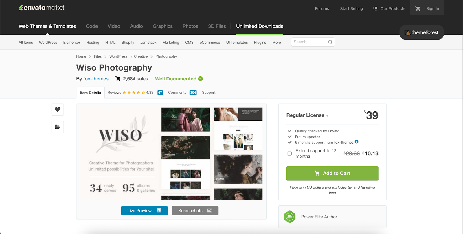Switch to the Reviews tab
Screen dimensions: 463x234
pos(115,93)
